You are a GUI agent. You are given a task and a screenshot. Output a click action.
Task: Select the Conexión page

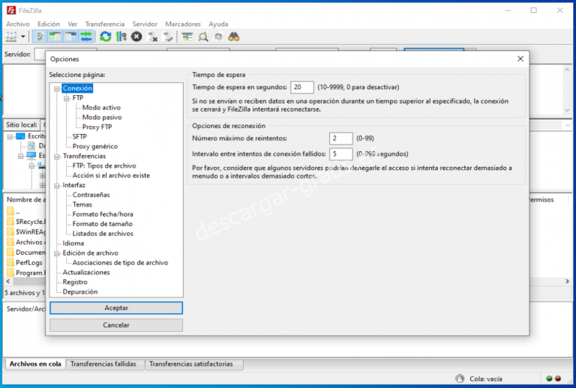tap(77, 88)
